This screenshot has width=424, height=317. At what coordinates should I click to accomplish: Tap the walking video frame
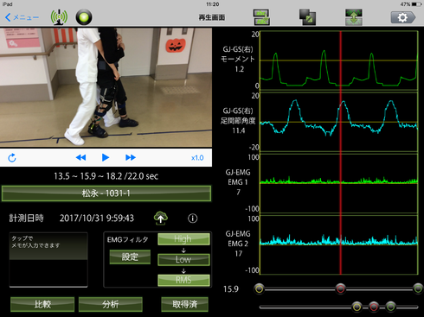tap(106, 87)
